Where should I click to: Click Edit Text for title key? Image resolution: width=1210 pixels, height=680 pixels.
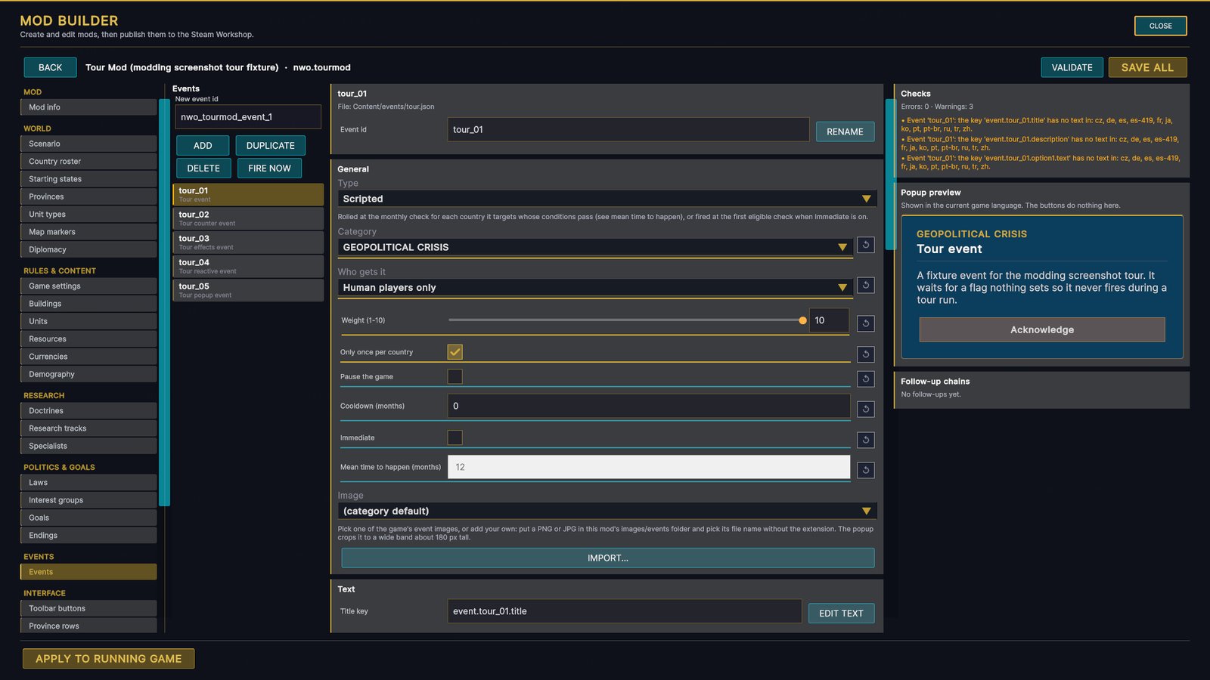(x=841, y=613)
